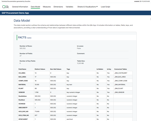Click the Data Model heading
Screen dimensions: 151x121
point(22,21)
